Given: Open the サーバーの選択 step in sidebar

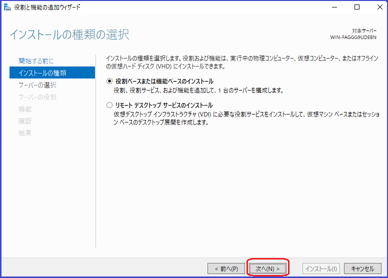Looking at the screenshot, I should coord(37,85).
